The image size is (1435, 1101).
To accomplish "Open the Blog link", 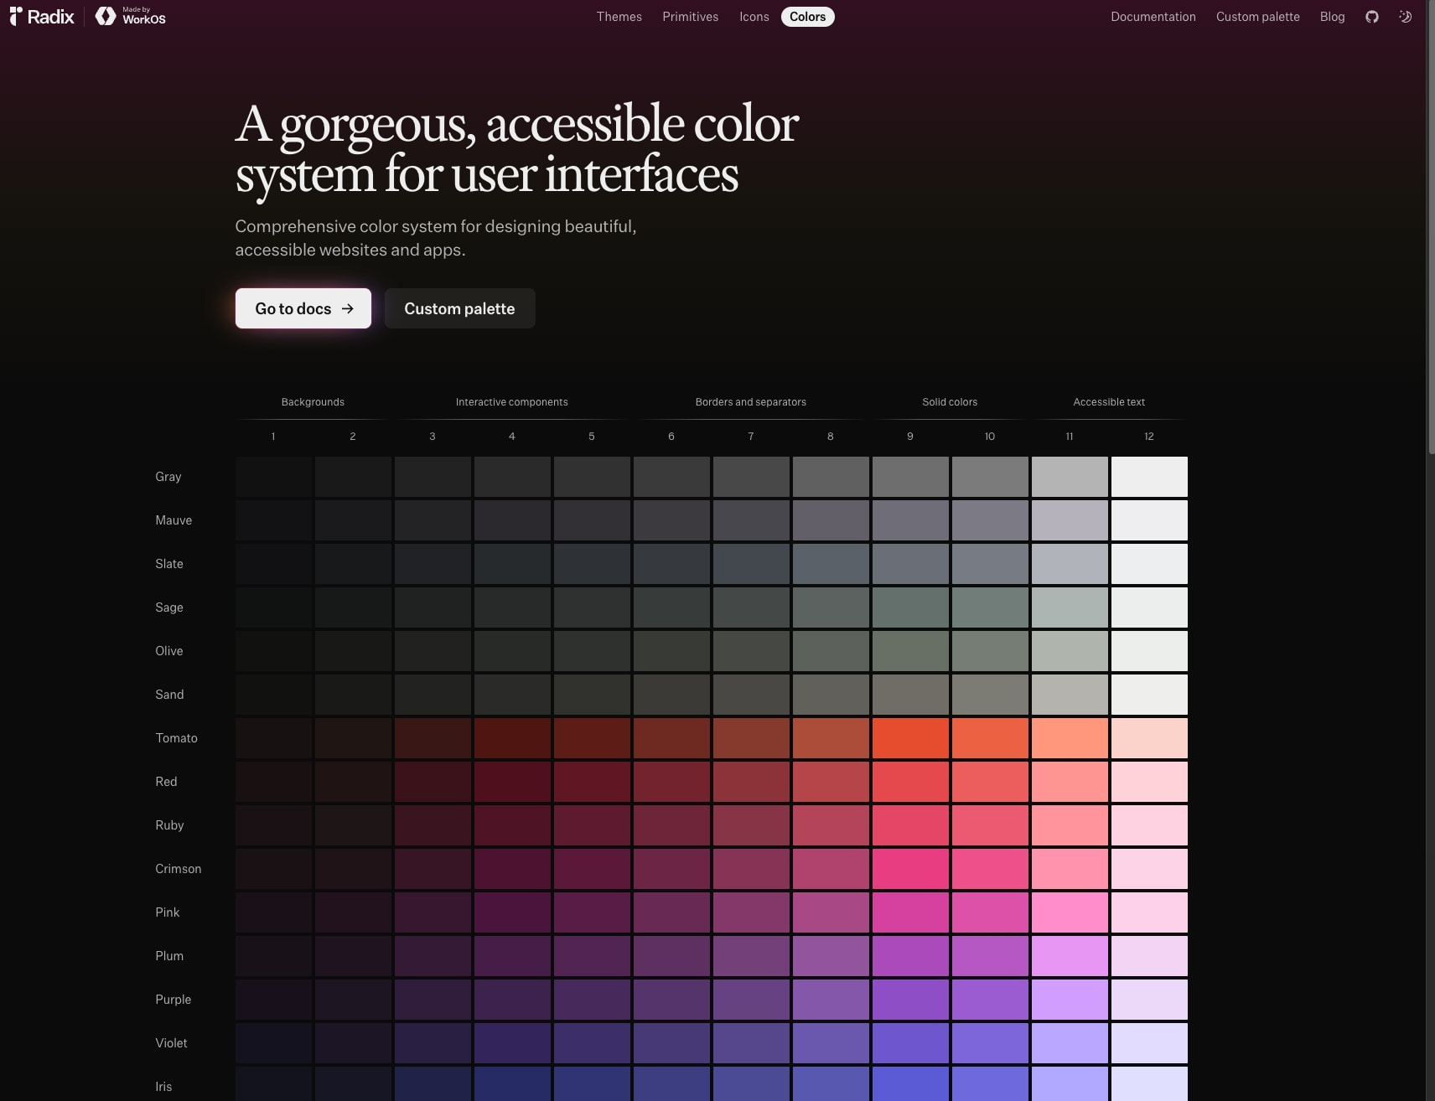I will coord(1333,17).
